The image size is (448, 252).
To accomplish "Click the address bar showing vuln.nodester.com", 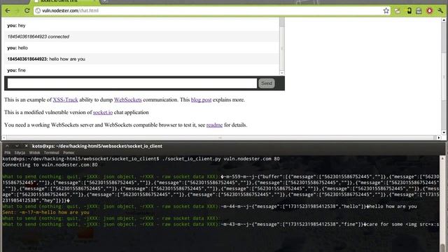I will click(211, 10).
